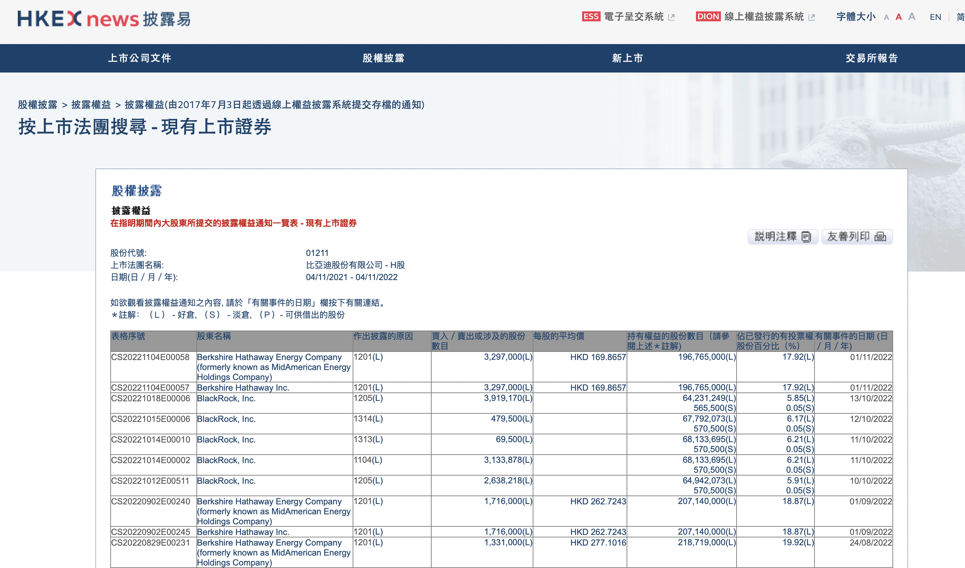
Task: Select stock code value 01211
Action: [x=317, y=253]
